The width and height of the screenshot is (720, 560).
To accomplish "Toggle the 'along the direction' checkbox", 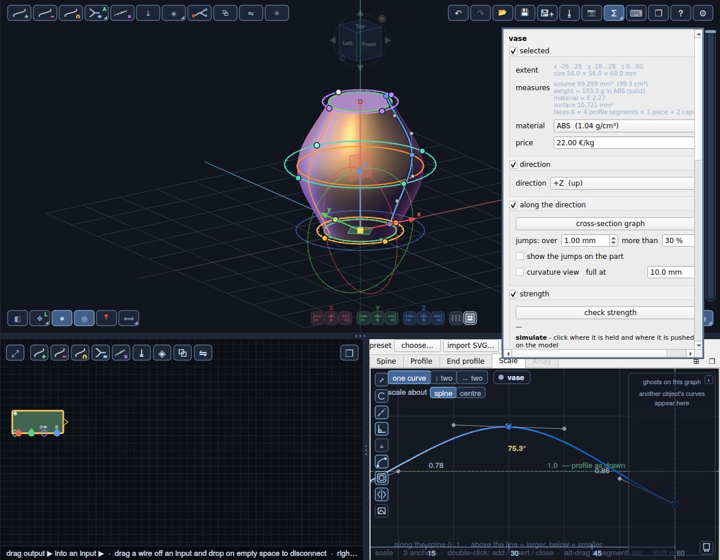I will point(513,205).
